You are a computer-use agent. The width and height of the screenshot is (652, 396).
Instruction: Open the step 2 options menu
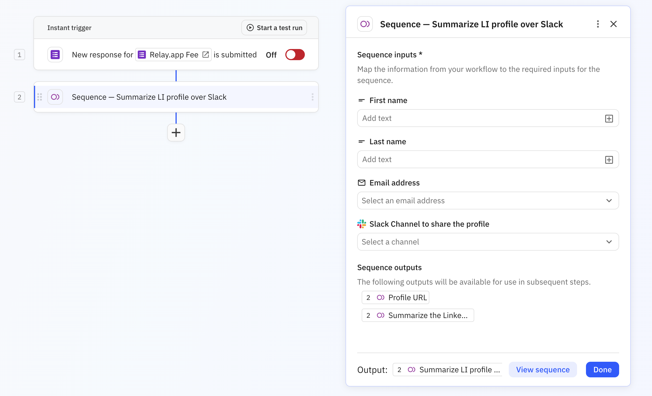[x=312, y=97]
